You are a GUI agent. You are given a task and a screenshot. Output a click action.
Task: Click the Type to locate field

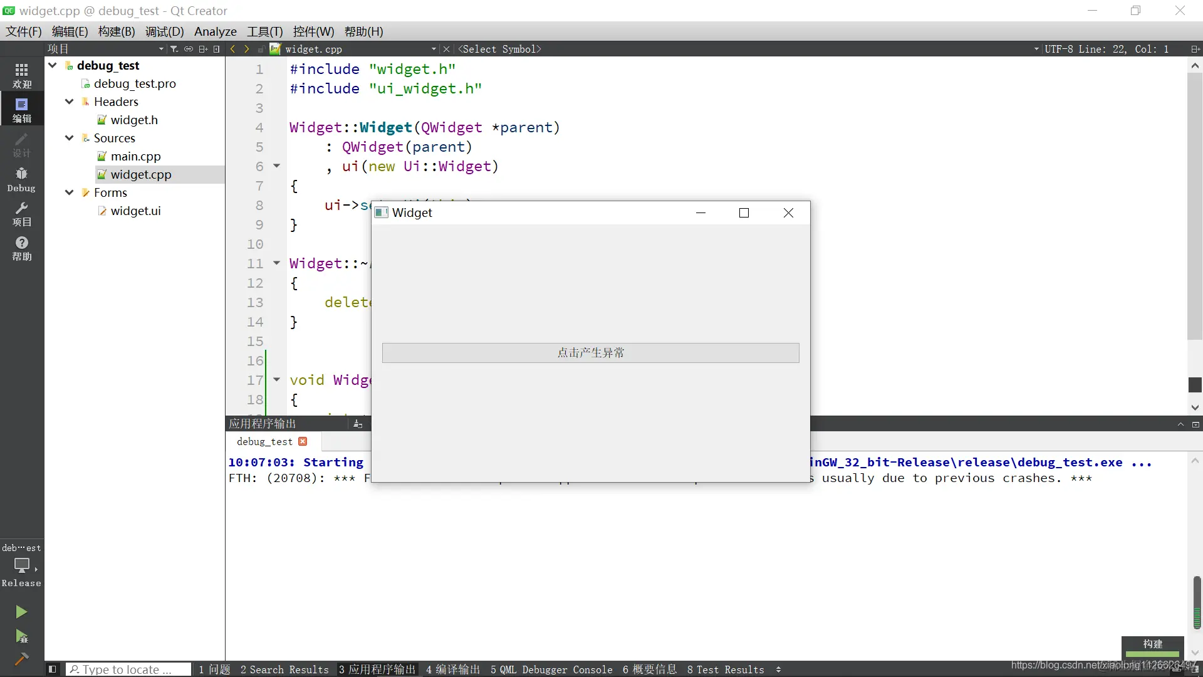click(x=128, y=669)
